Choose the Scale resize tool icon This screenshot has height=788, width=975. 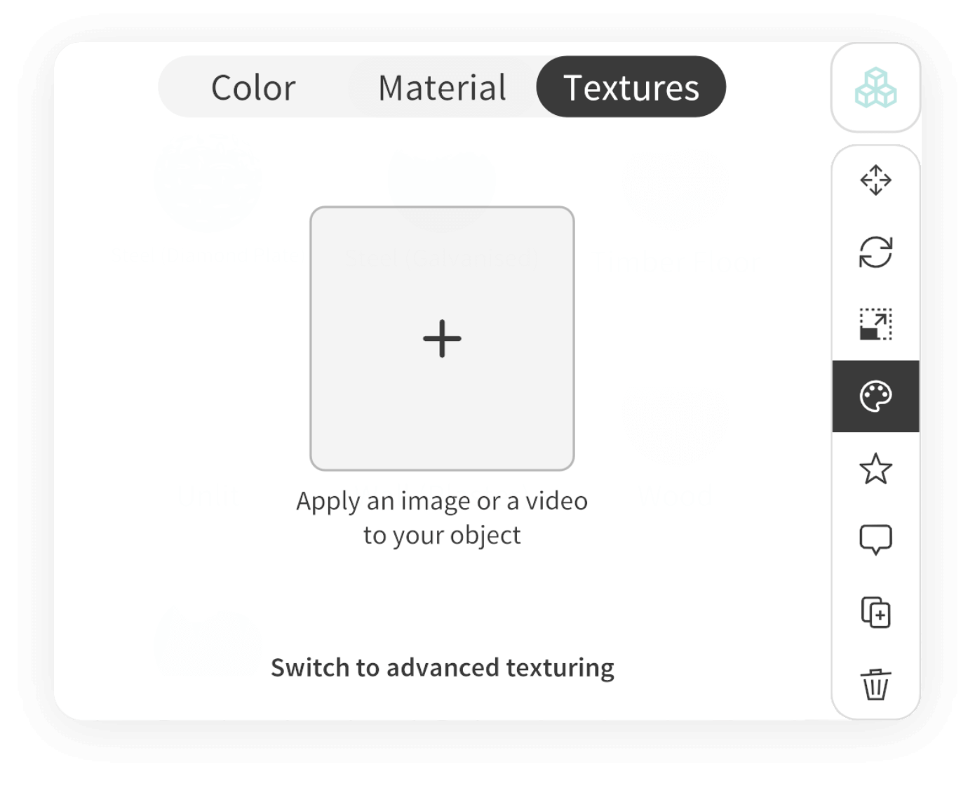(875, 324)
